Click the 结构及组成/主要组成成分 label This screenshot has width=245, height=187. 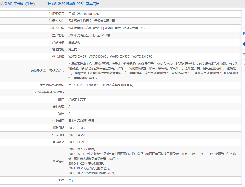coord(47,71)
